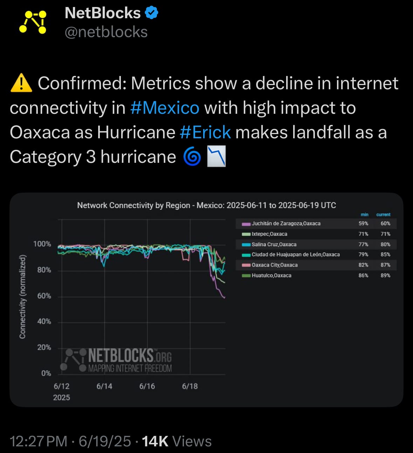Image resolution: width=413 pixels, height=453 pixels.
Task: Open the @netblocks handle
Action: [106, 32]
